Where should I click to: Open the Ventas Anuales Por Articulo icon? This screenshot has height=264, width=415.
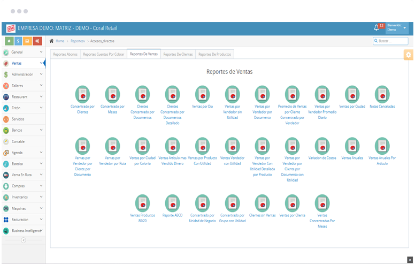point(382,146)
